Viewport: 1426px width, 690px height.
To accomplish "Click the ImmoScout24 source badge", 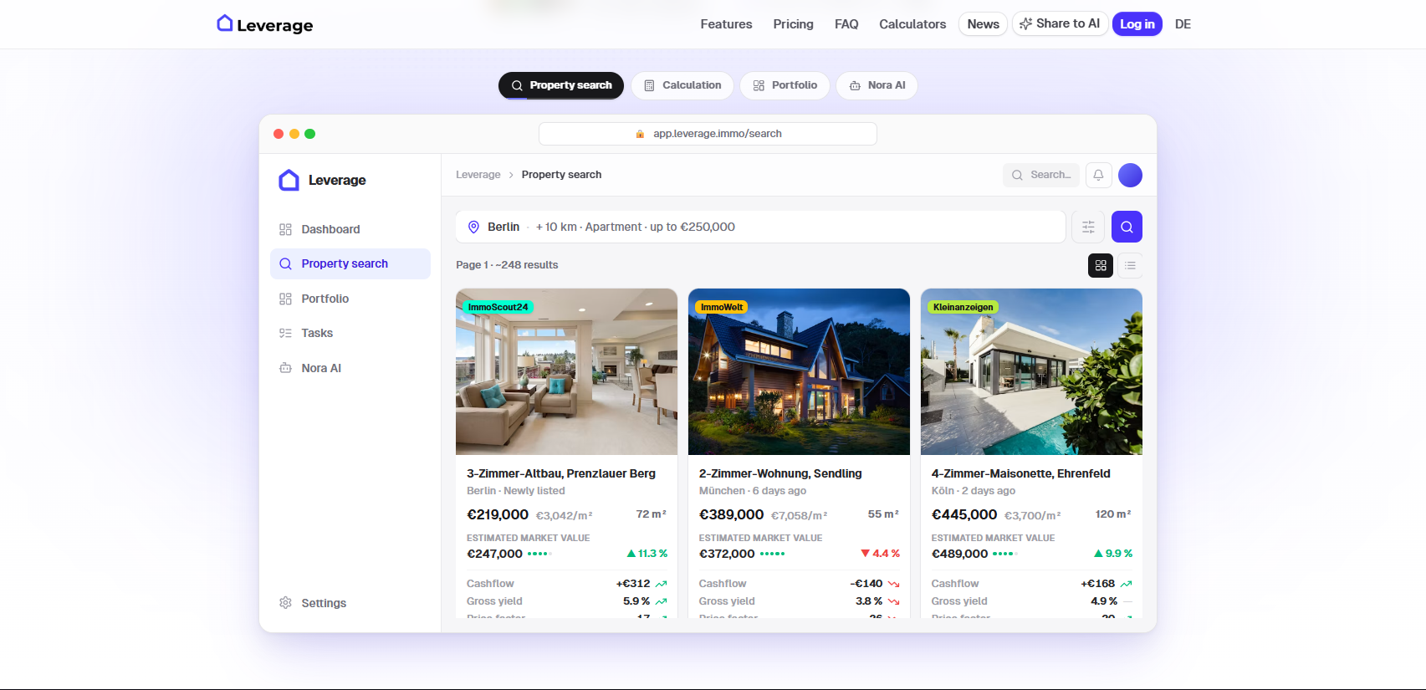I will click(x=498, y=307).
